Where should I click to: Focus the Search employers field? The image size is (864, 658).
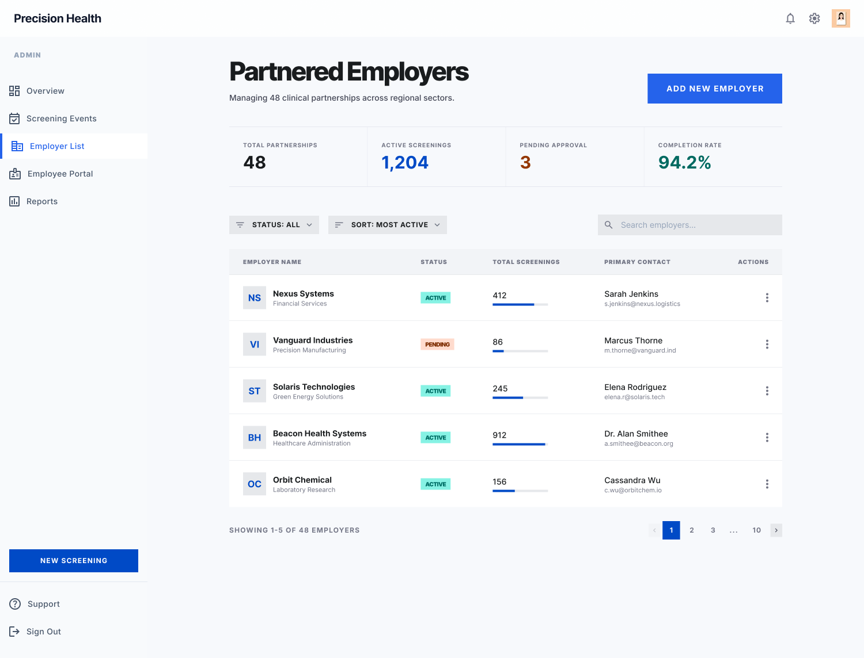(x=690, y=225)
